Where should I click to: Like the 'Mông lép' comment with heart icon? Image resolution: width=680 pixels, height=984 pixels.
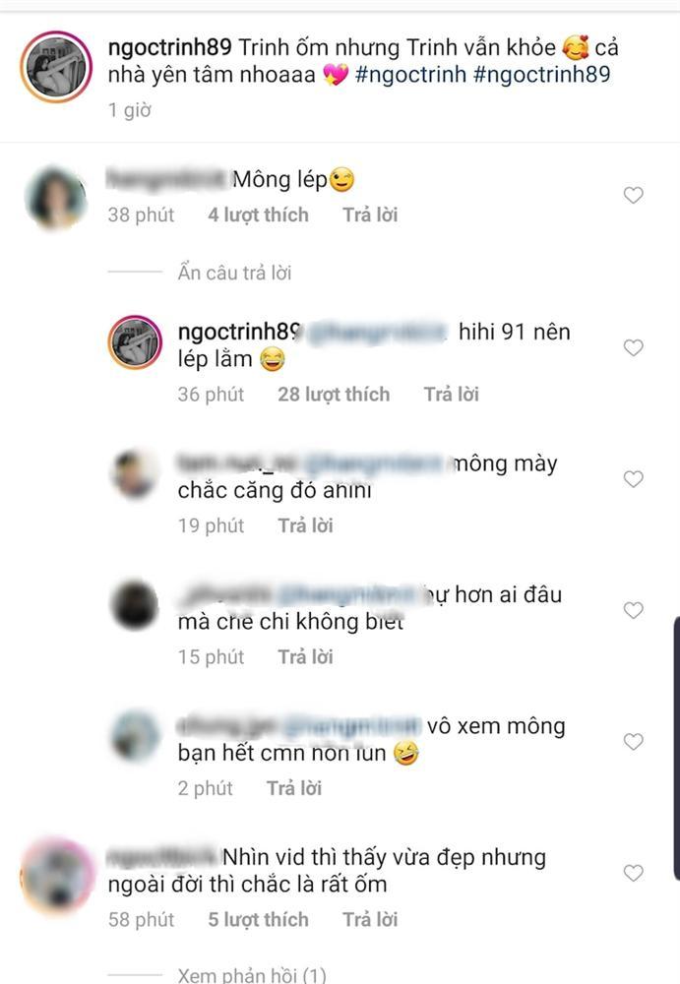point(633,195)
